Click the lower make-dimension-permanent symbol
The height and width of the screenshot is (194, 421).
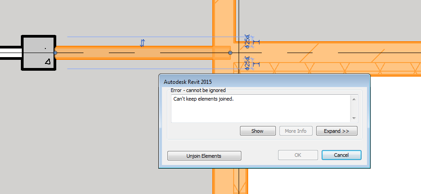click(256, 64)
